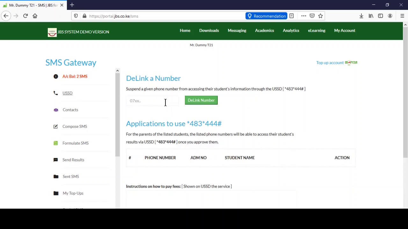408x229 pixels.
Task: Click the PHONE NUMBER column header
Action: [160, 158]
